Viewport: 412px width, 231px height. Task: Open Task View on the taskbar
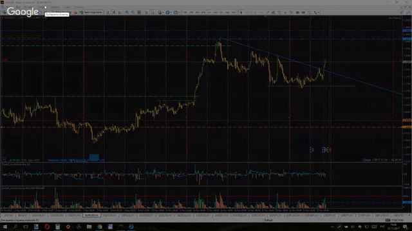click(26, 227)
